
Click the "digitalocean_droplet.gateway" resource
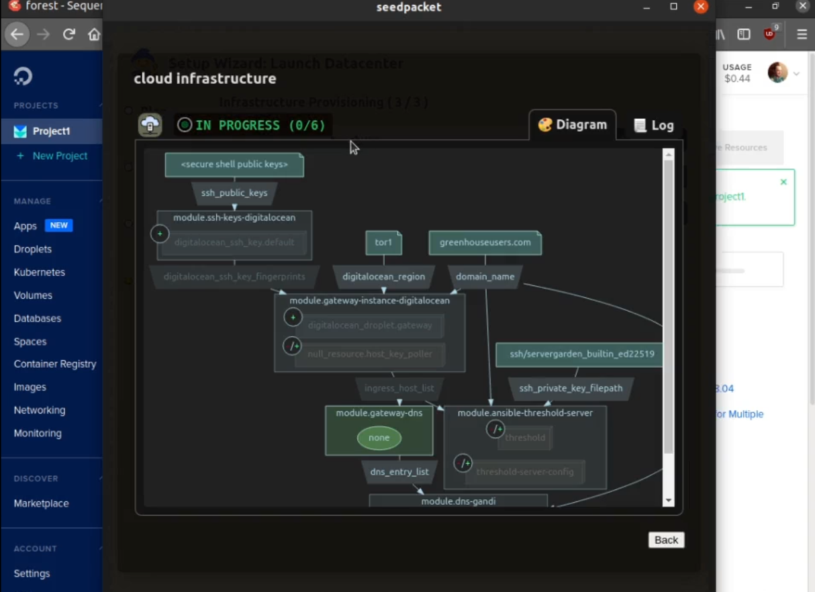370,326
